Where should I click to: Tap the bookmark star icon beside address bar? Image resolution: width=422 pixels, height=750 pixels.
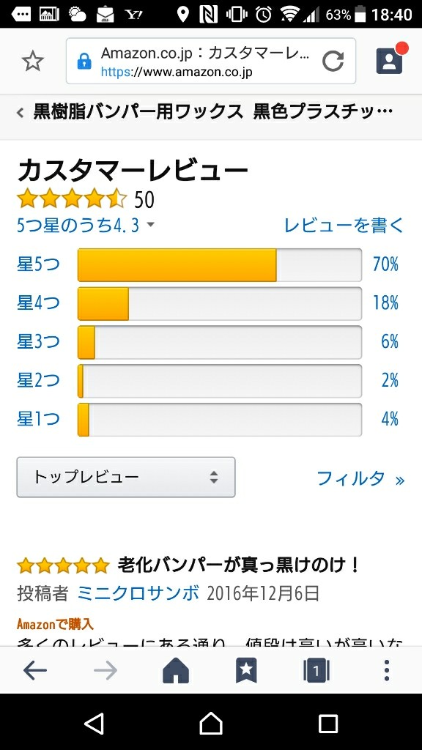tap(32, 62)
